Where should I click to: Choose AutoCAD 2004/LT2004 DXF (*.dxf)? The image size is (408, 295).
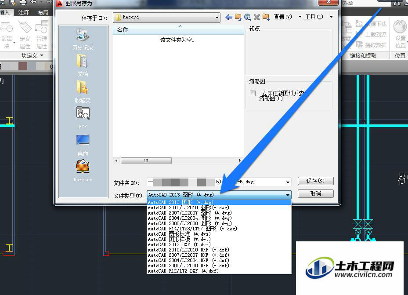tap(219, 260)
